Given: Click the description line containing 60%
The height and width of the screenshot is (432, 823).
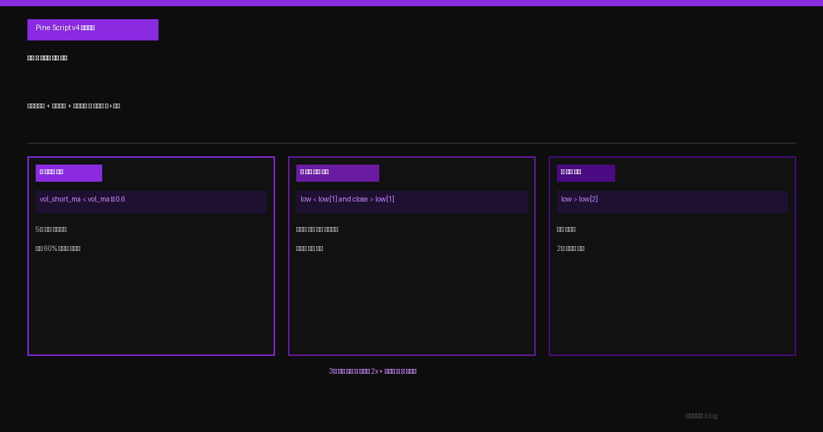Looking at the screenshot, I should coord(58,249).
